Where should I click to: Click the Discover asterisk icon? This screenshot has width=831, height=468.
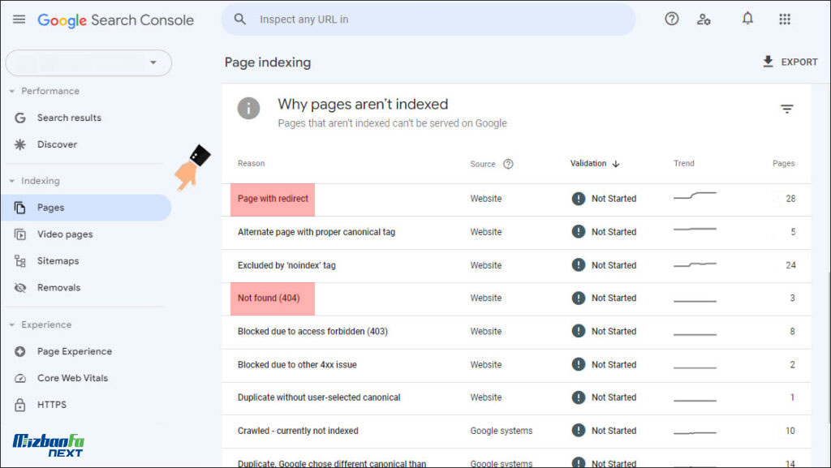pos(20,144)
